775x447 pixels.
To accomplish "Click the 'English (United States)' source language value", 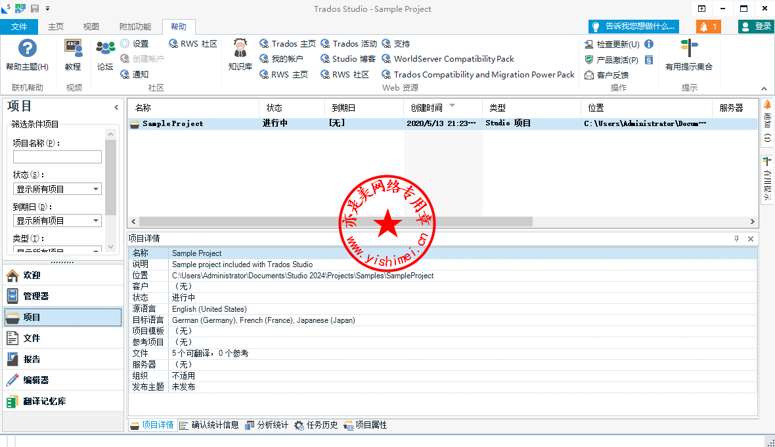I will (x=209, y=309).
